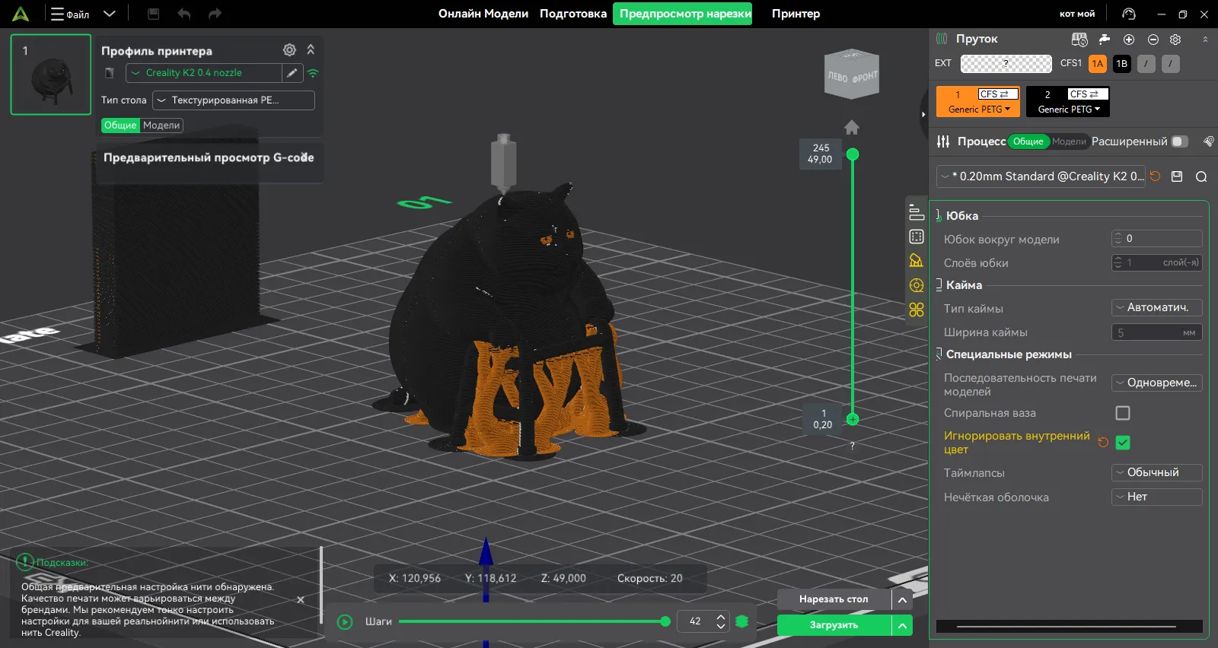Click the faucet flushing volumes icon
The height and width of the screenshot is (648, 1218).
coord(1105,39)
